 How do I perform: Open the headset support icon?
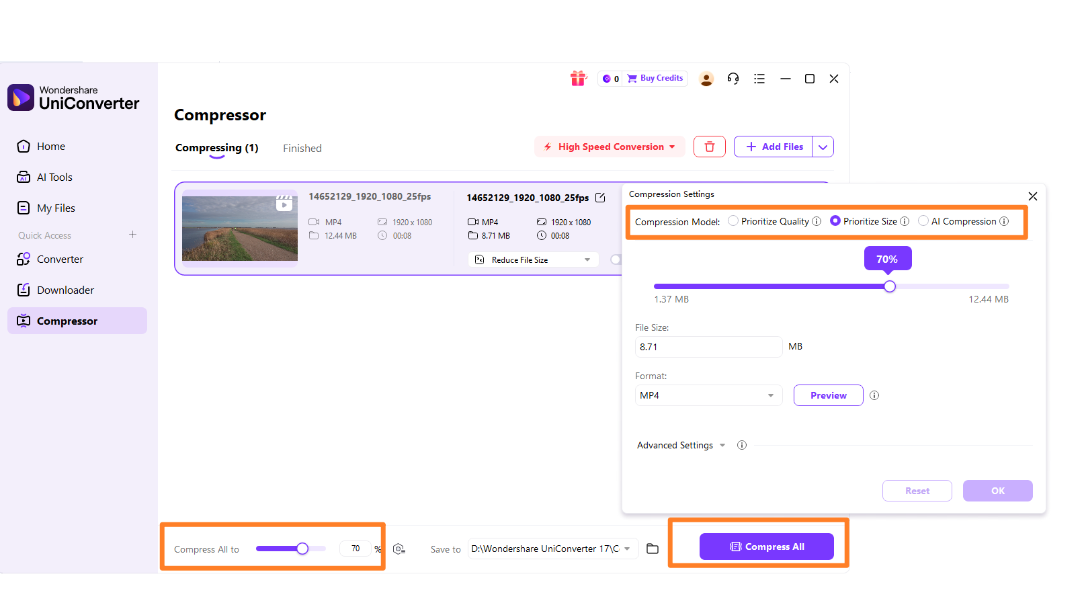733,79
